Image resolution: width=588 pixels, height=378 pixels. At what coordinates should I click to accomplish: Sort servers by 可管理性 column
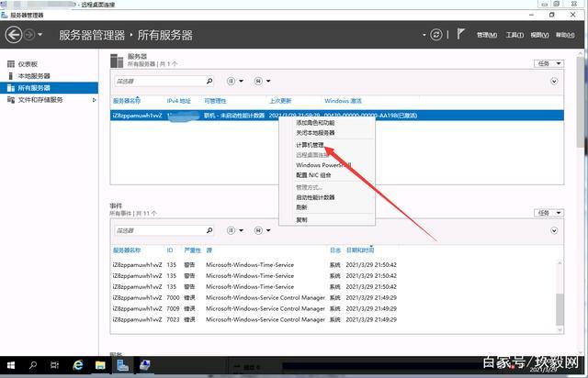click(x=215, y=101)
